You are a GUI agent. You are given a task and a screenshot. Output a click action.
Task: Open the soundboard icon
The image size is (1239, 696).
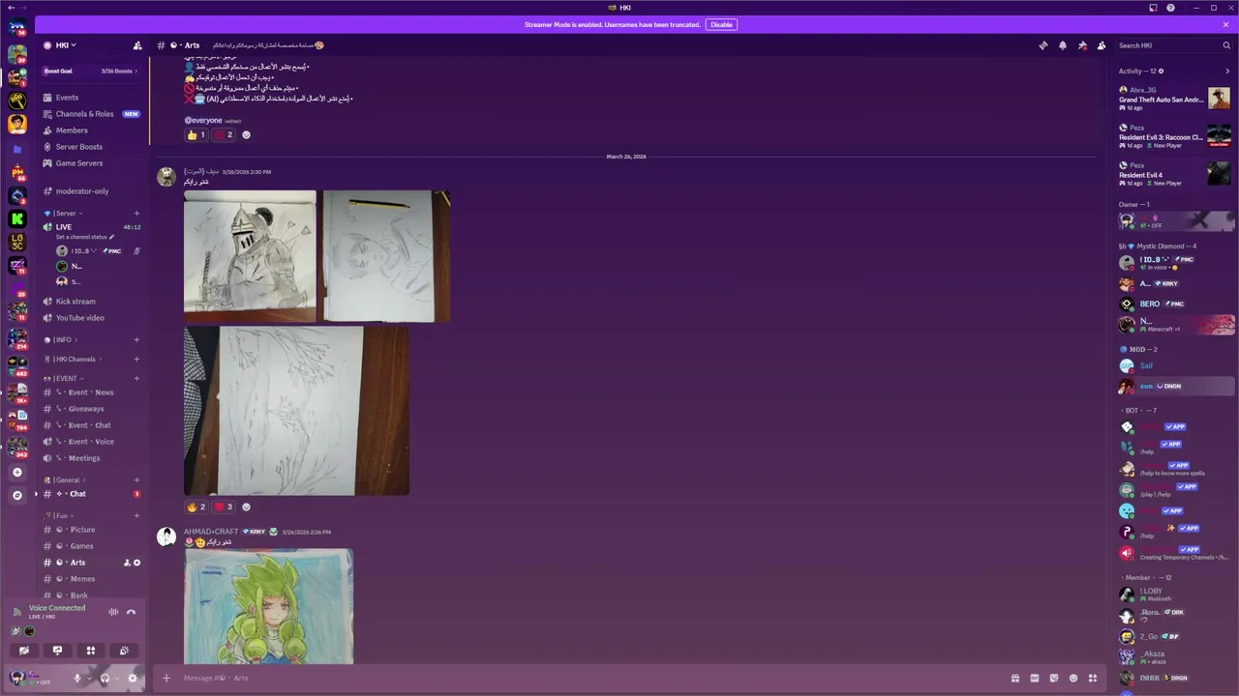click(124, 651)
